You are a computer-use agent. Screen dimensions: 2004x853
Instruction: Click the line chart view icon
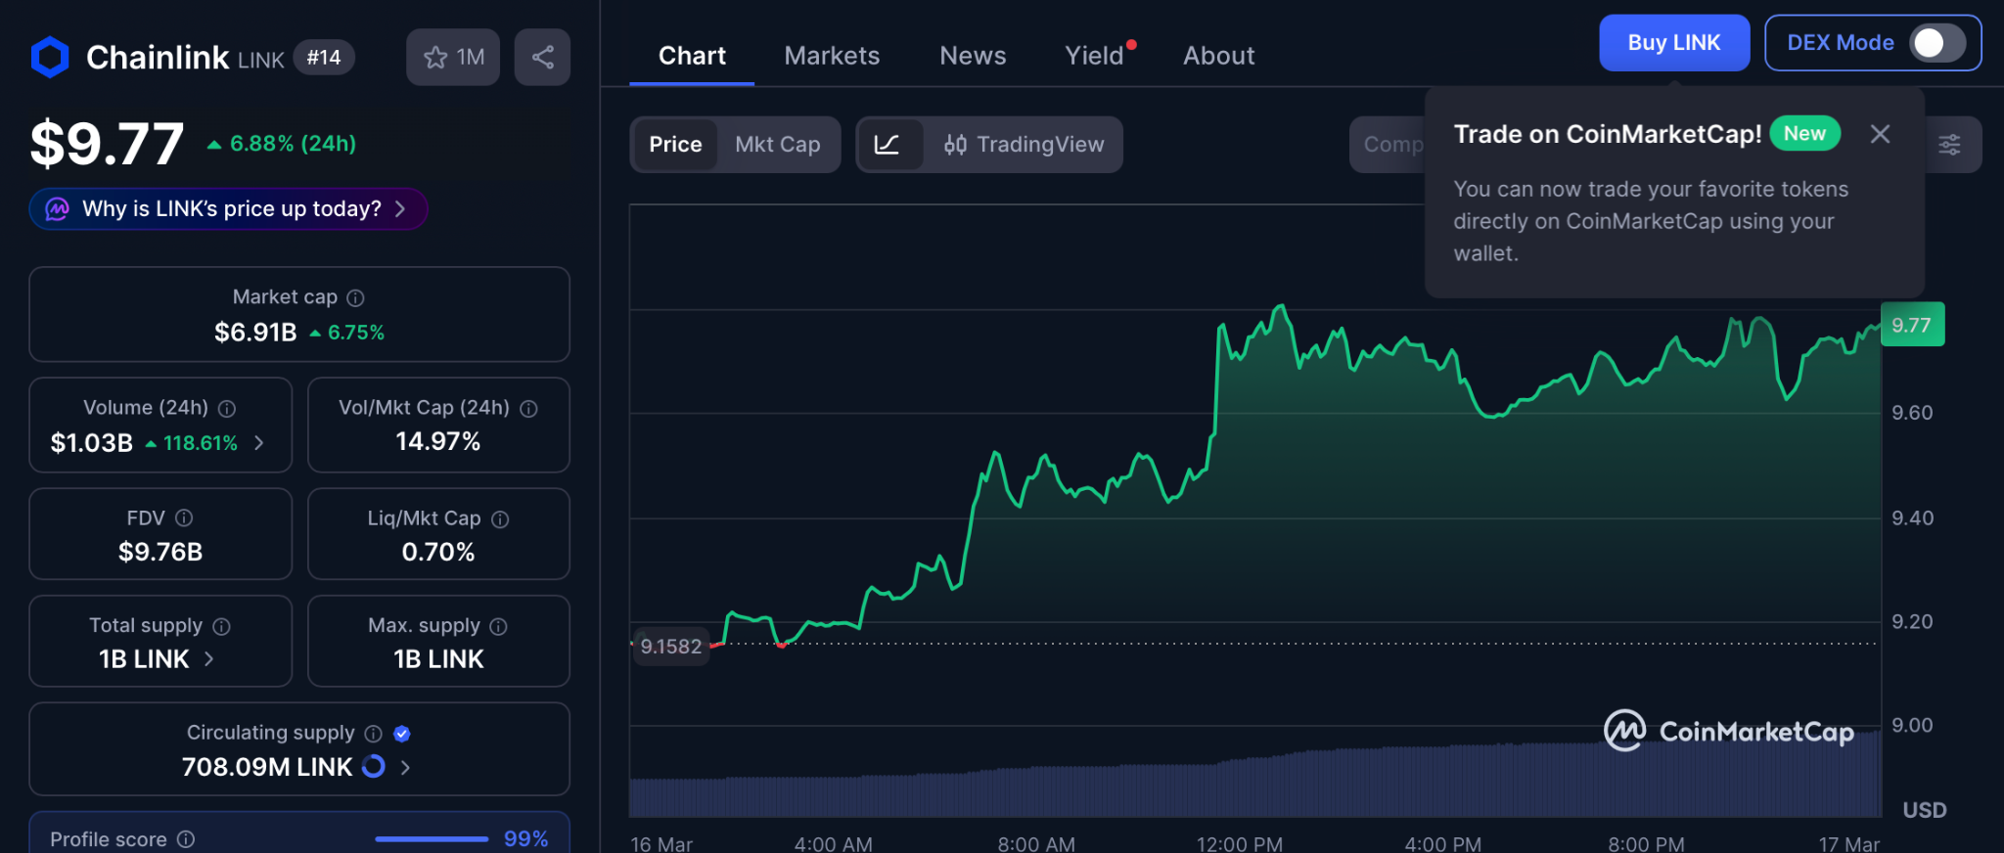[888, 145]
